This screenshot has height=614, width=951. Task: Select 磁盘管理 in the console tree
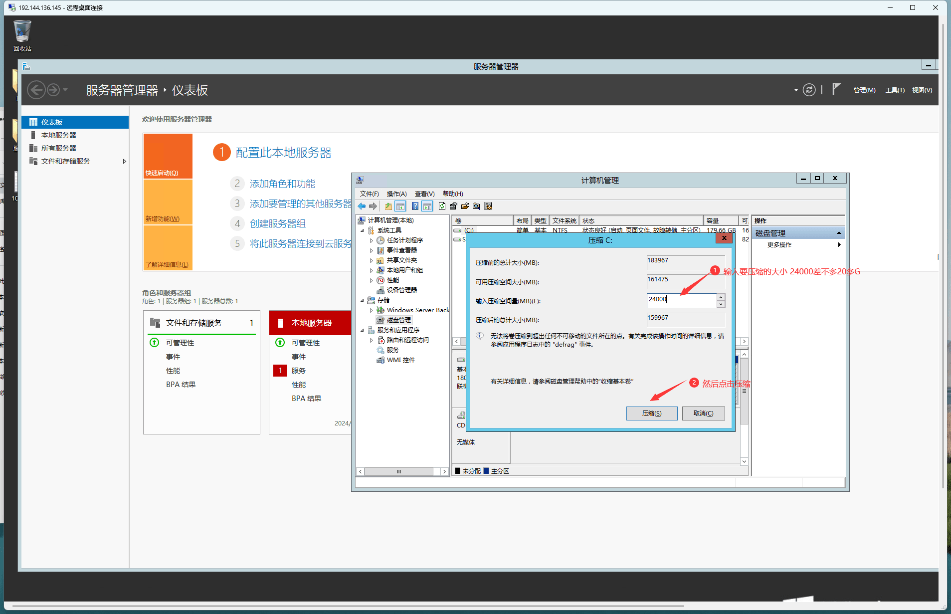(x=398, y=320)
